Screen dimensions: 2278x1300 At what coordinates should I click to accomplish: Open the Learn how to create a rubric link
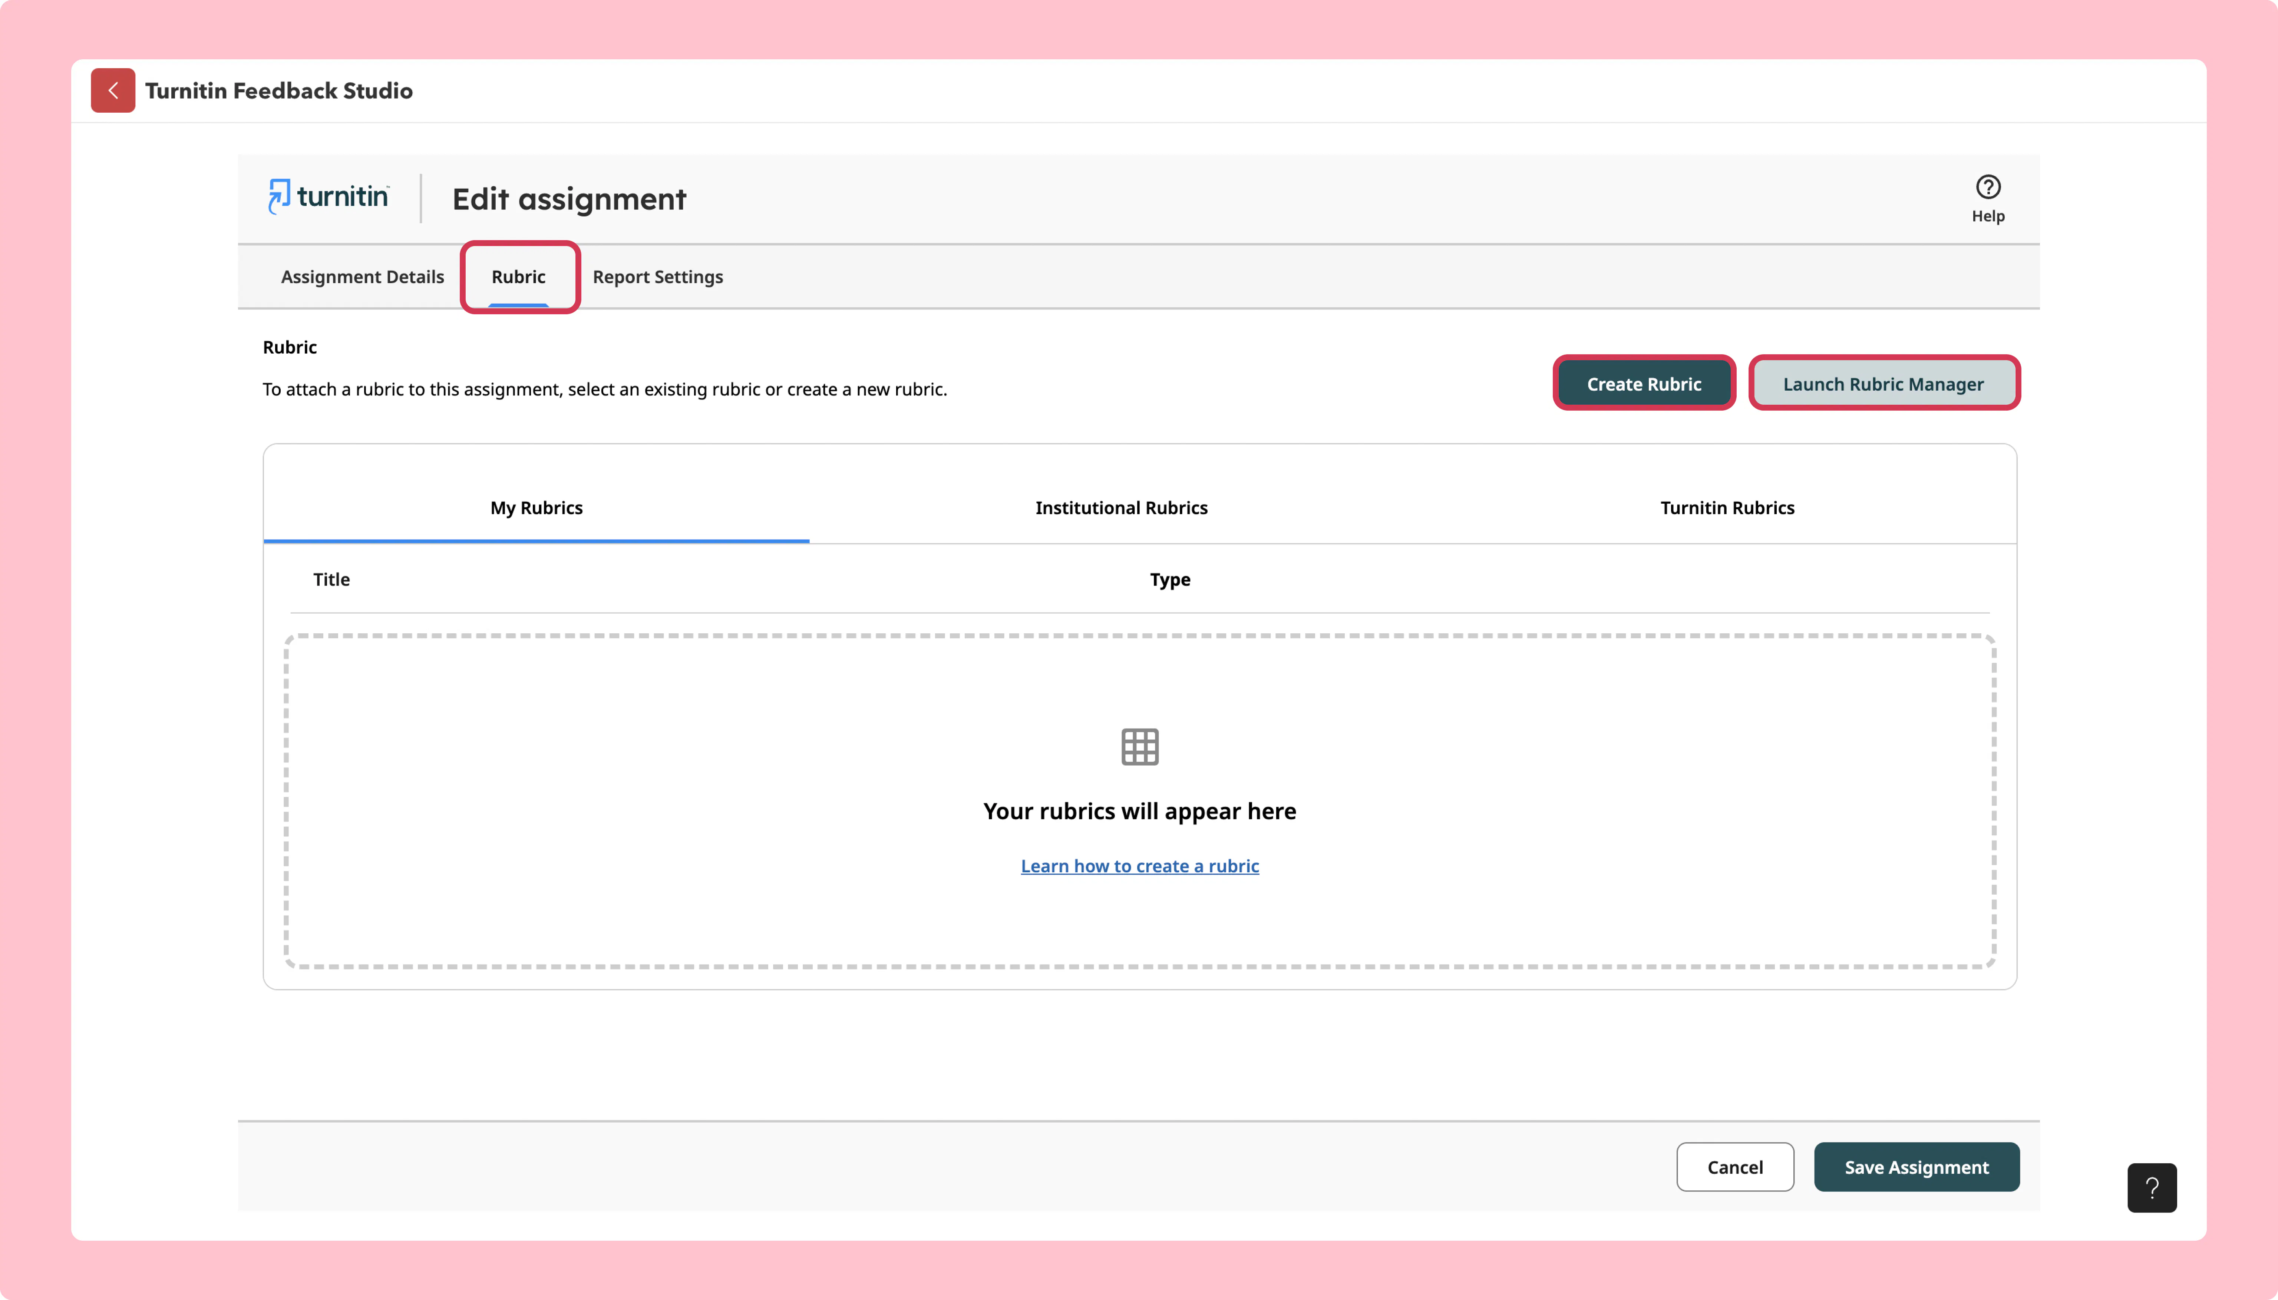tap(1140, 866)
